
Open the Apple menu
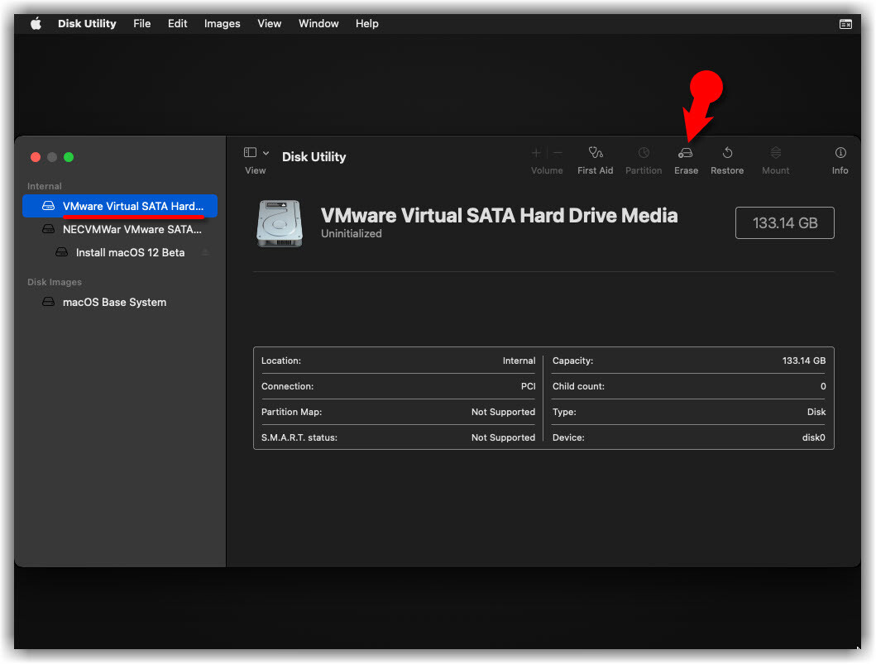pos(36,23)
